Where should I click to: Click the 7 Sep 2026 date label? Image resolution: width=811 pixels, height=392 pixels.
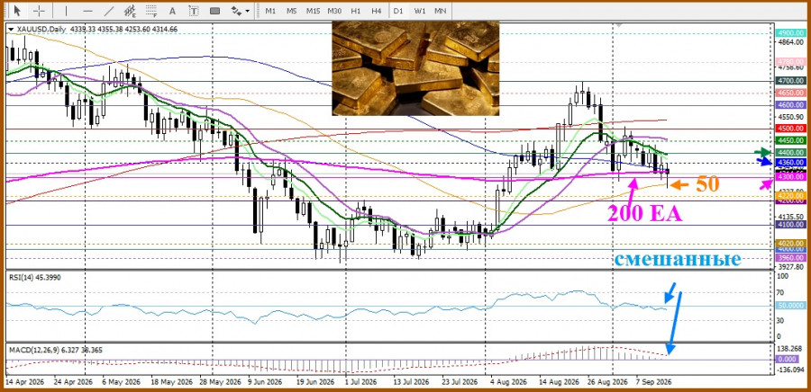(653, 383)
